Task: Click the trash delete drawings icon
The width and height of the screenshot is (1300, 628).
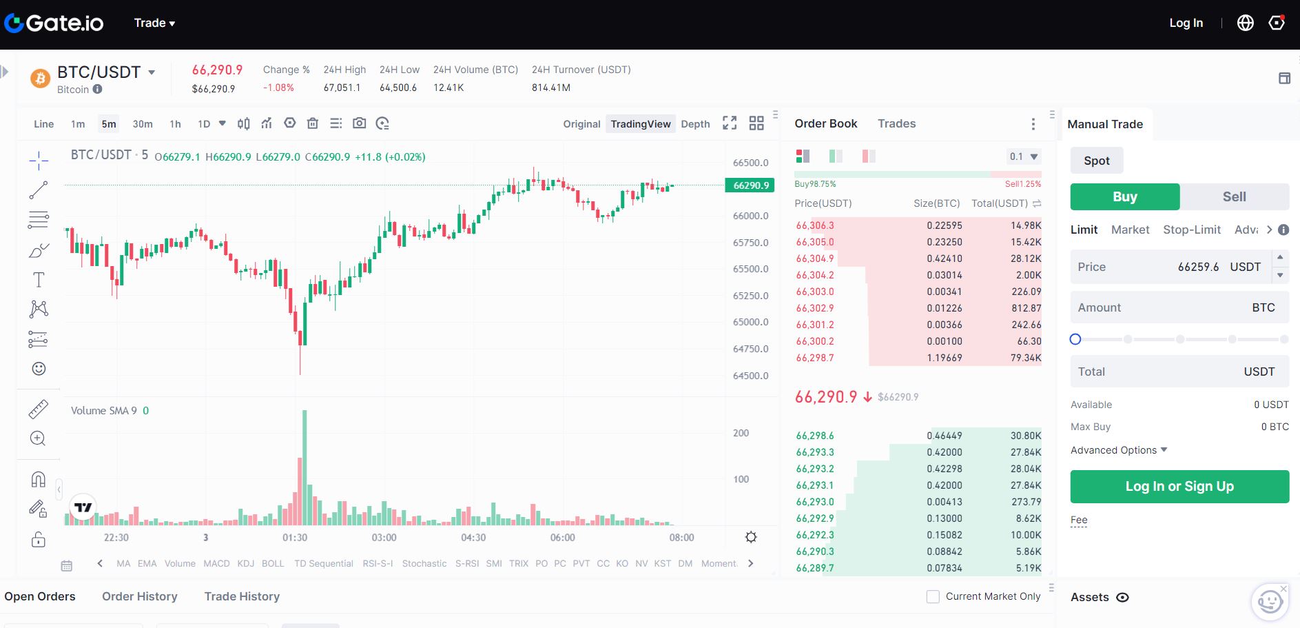Action: tap(313, 123)
